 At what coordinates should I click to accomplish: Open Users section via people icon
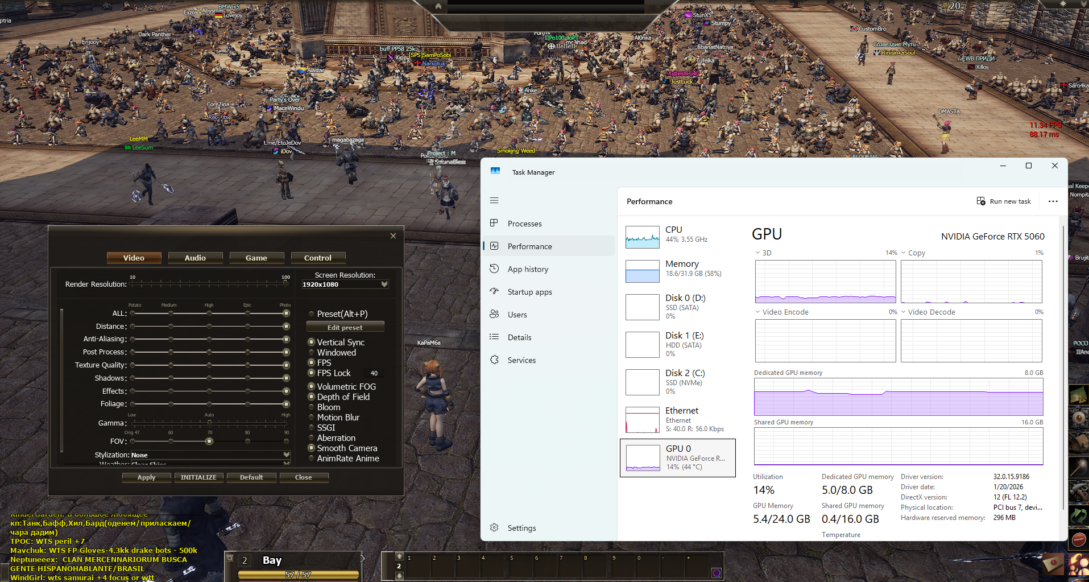tap(494, 314)
